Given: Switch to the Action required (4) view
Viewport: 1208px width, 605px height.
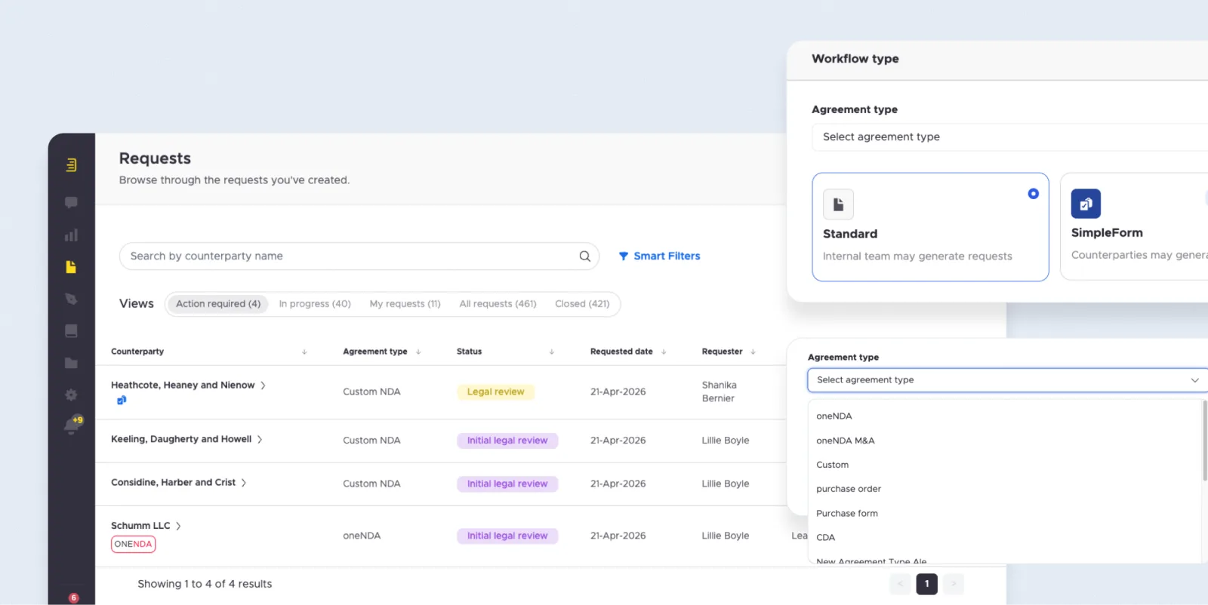Looking at the screenshot, I should point(218,304).
